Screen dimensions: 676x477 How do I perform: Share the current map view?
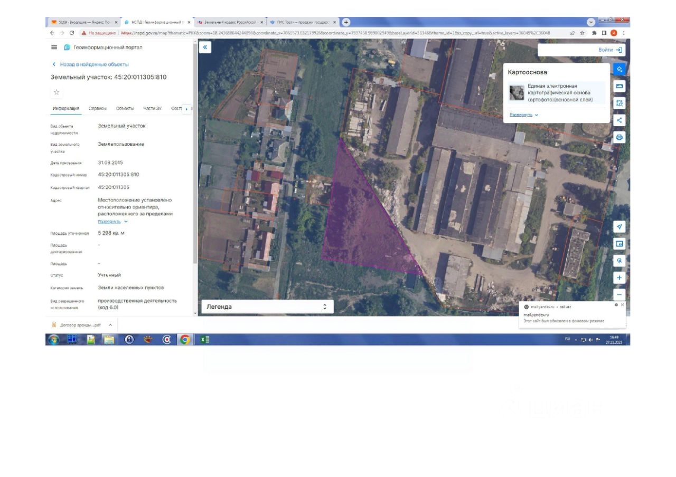click(x=619, y=120)
